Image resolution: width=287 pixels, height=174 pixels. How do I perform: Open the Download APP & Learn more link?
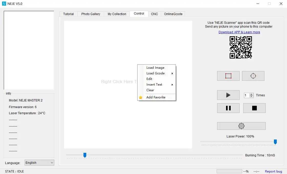[x=239, y=32]
